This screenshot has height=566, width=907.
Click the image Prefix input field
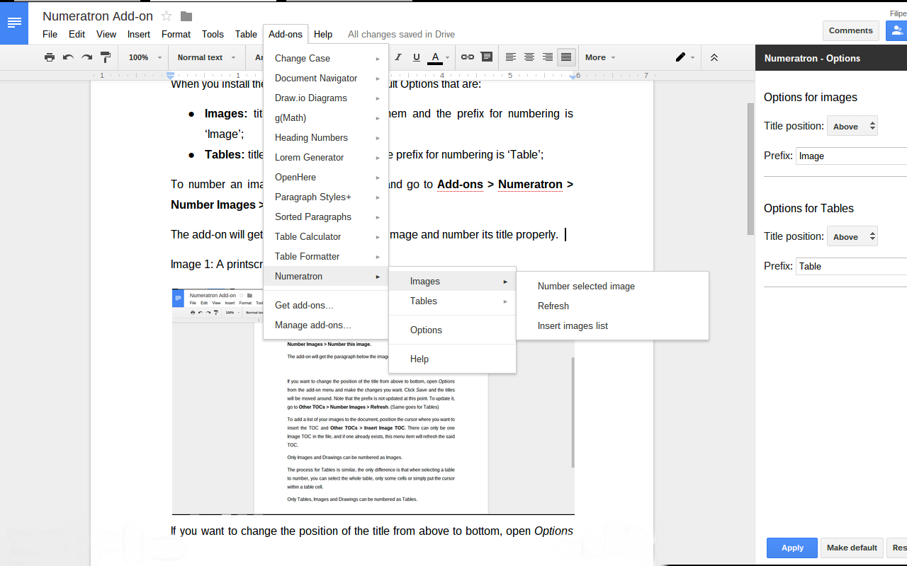[851, 156]
